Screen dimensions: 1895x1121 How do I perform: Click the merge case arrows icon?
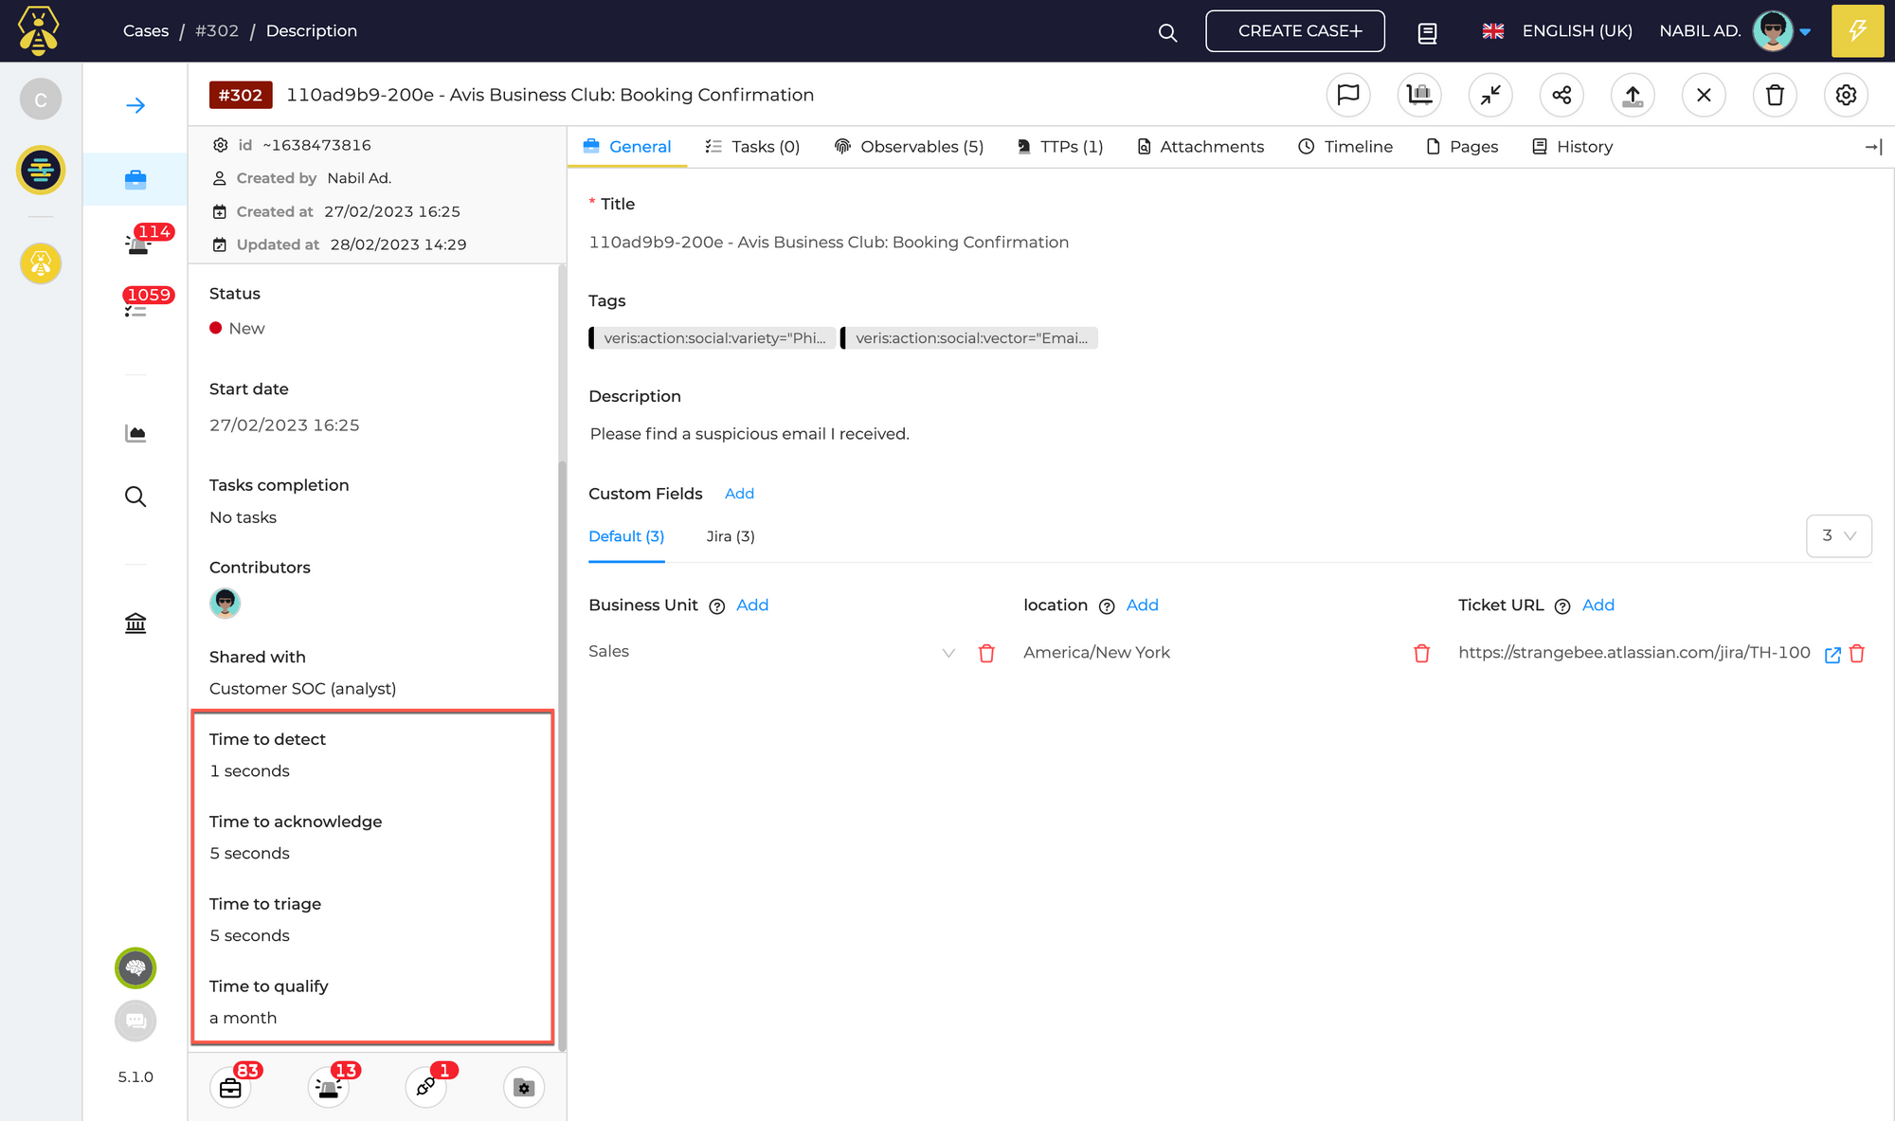(x=1490, y=95)
